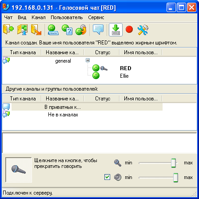Click top list 'Статус' column header

102,52
